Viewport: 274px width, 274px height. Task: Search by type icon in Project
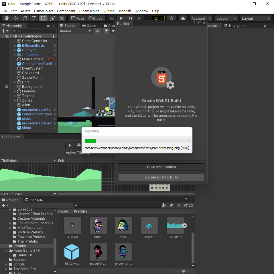pos(164,205)
